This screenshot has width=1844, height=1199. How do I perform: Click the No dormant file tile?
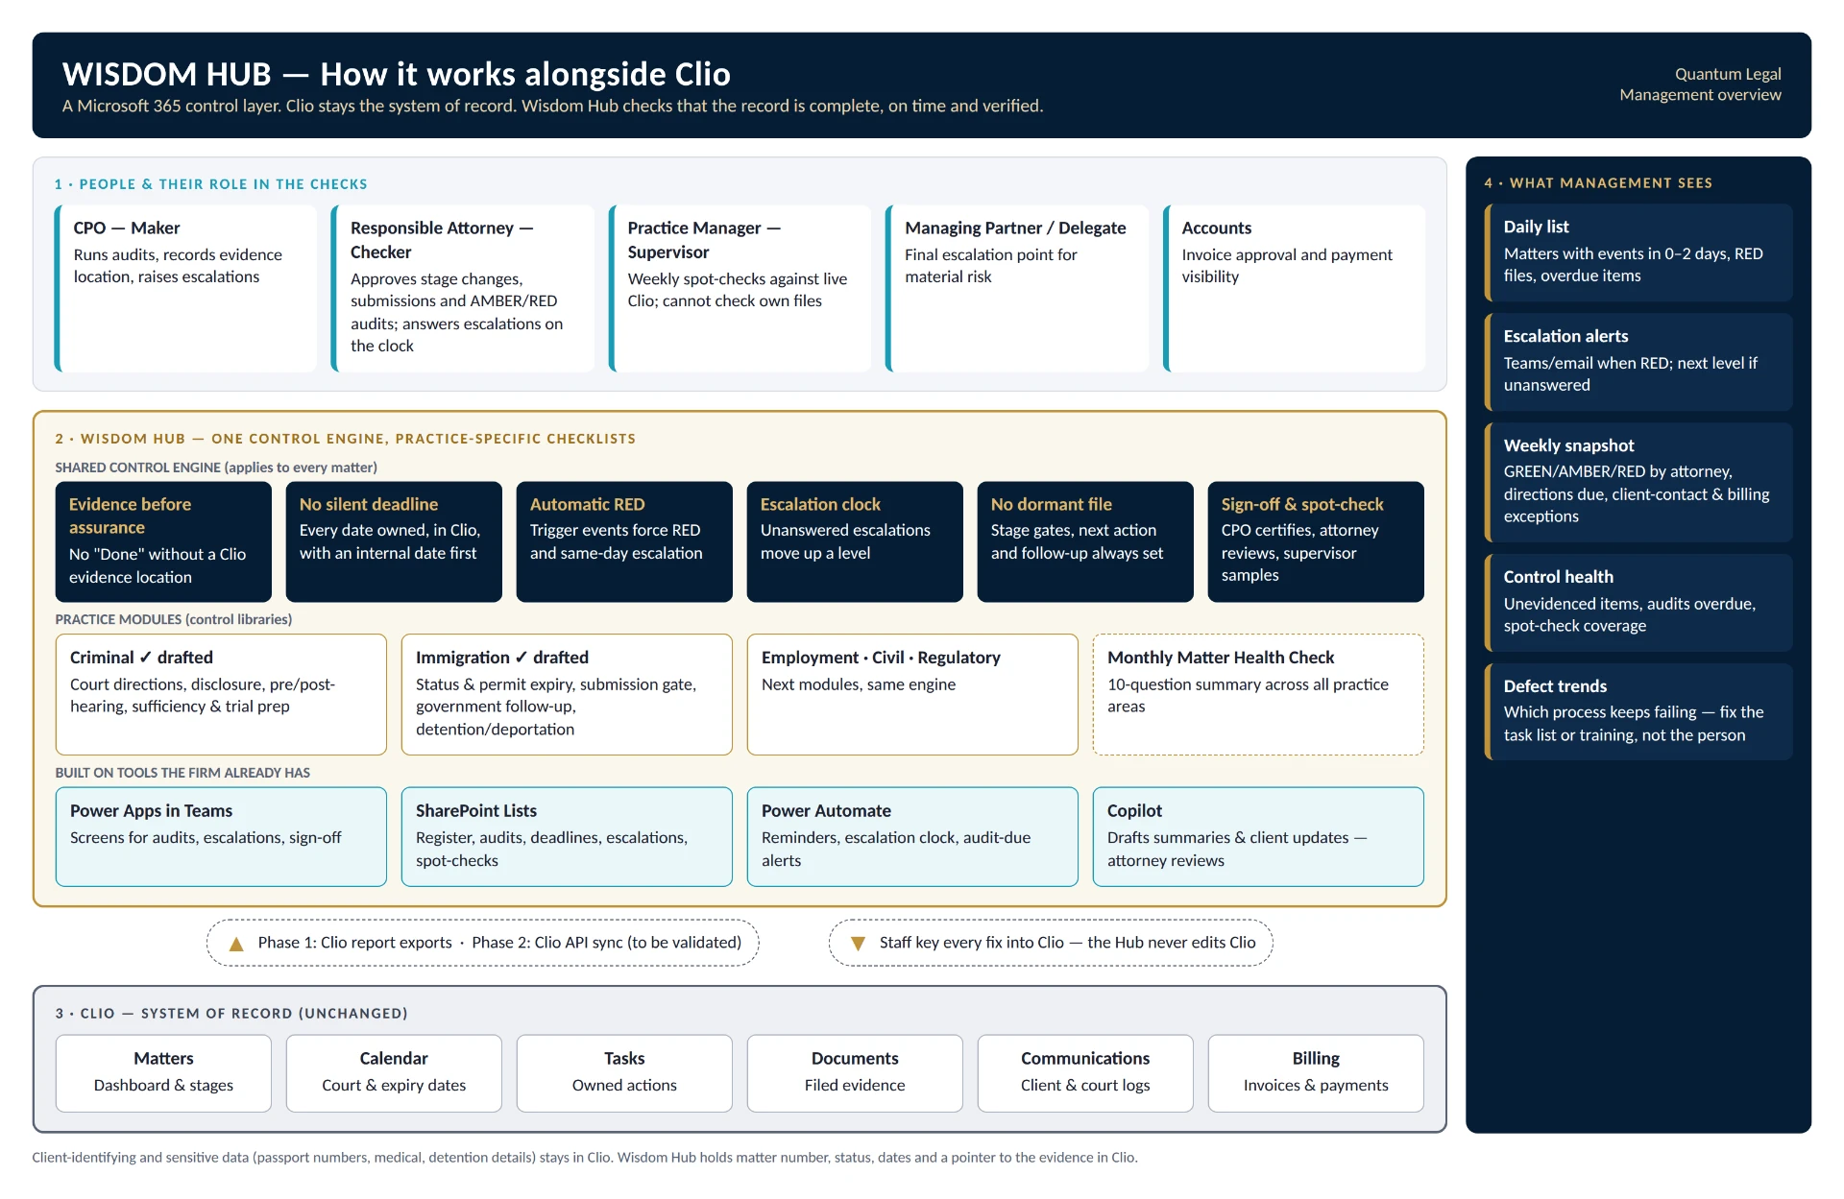coord(1085,541)
